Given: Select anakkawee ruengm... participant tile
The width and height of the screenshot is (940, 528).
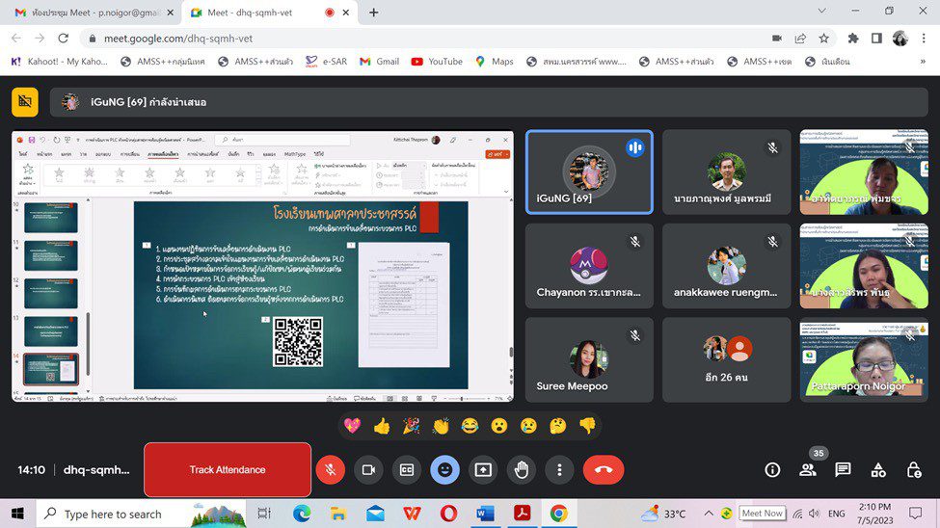Looking at the screenshot, I should [727, 266].
